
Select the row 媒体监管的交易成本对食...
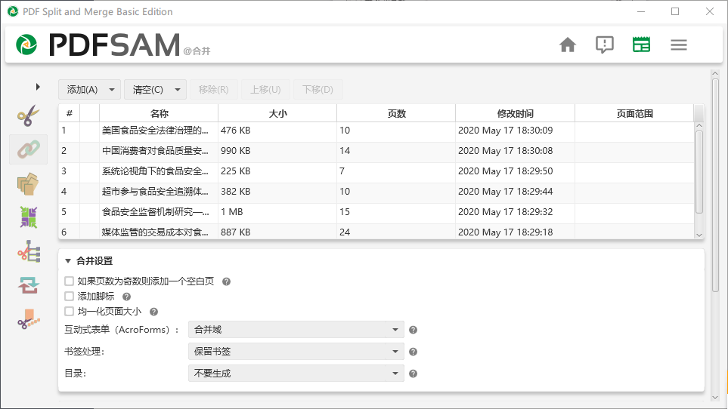tap(376, 232)
